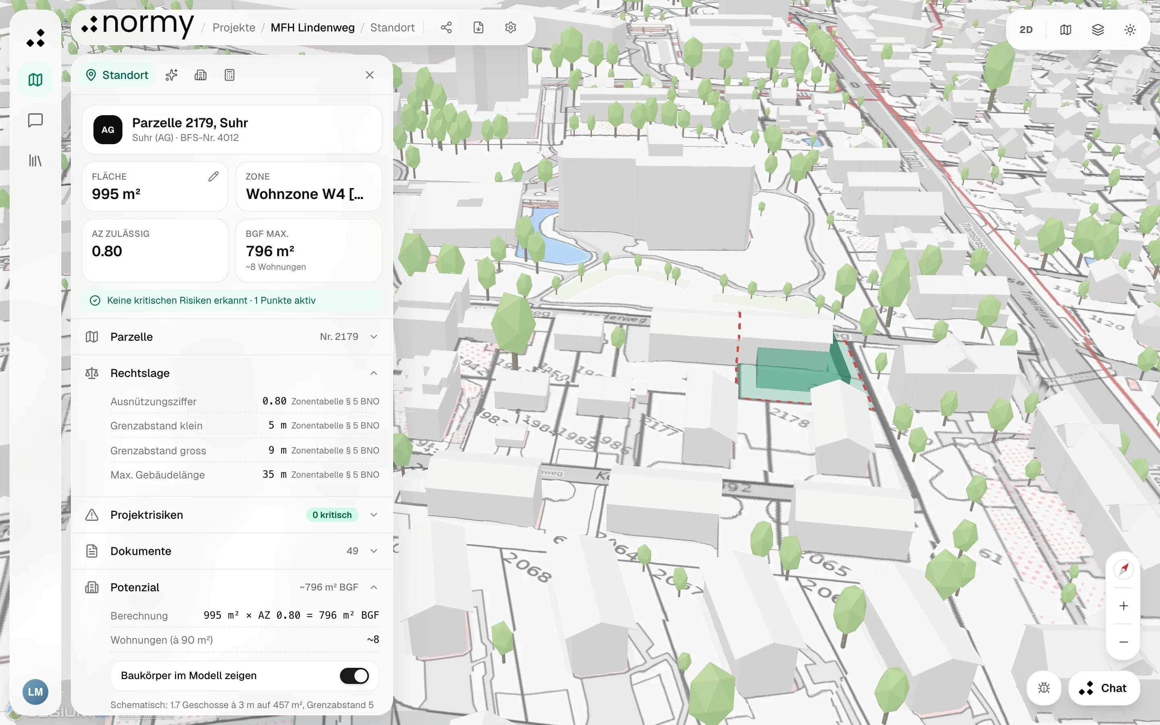1160x725 pixels.
Task: Expand the Projektrisiken section
Action: click(x=232, y=514)
